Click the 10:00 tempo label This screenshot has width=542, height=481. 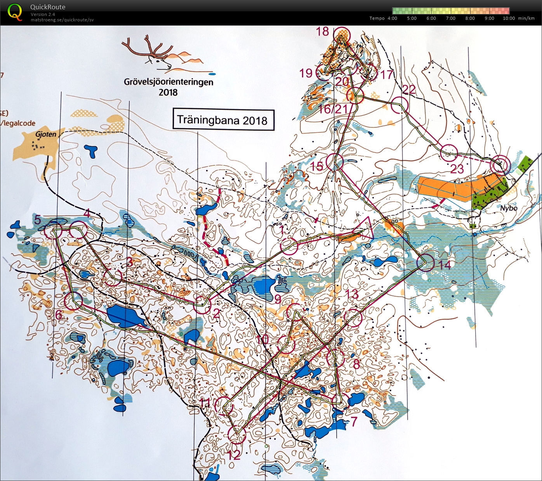click(x=509, y=18)
